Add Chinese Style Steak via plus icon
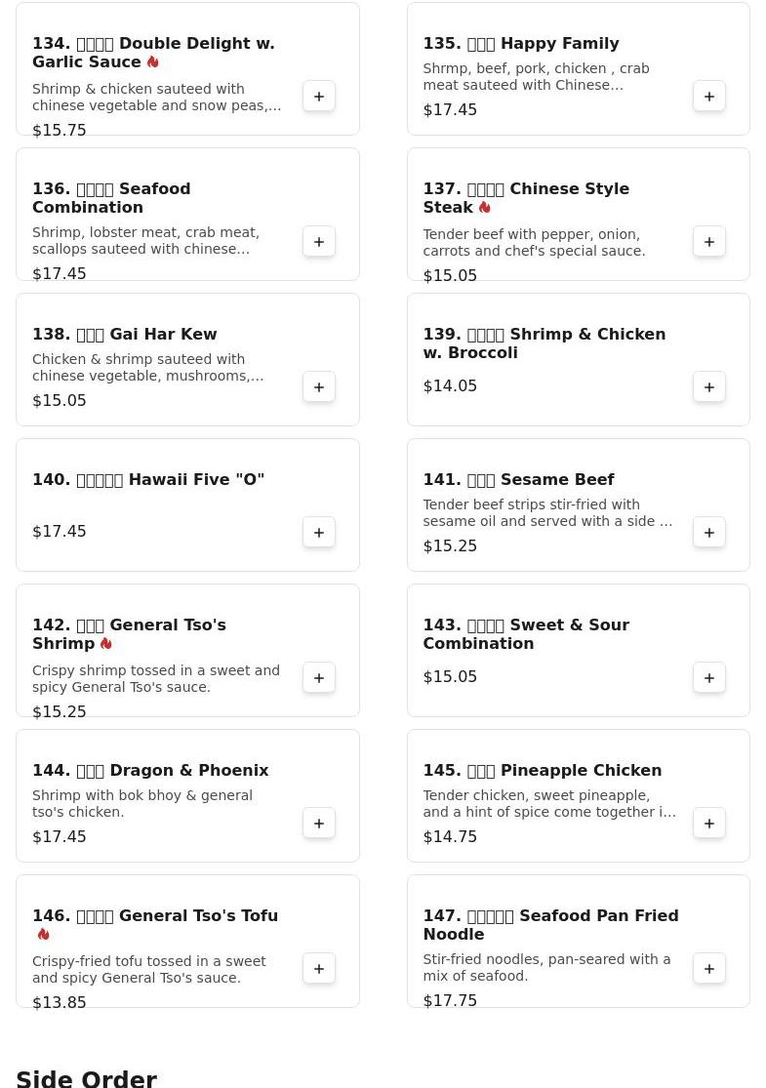This screenshot has width=766, height=1088. click(709, 241)
